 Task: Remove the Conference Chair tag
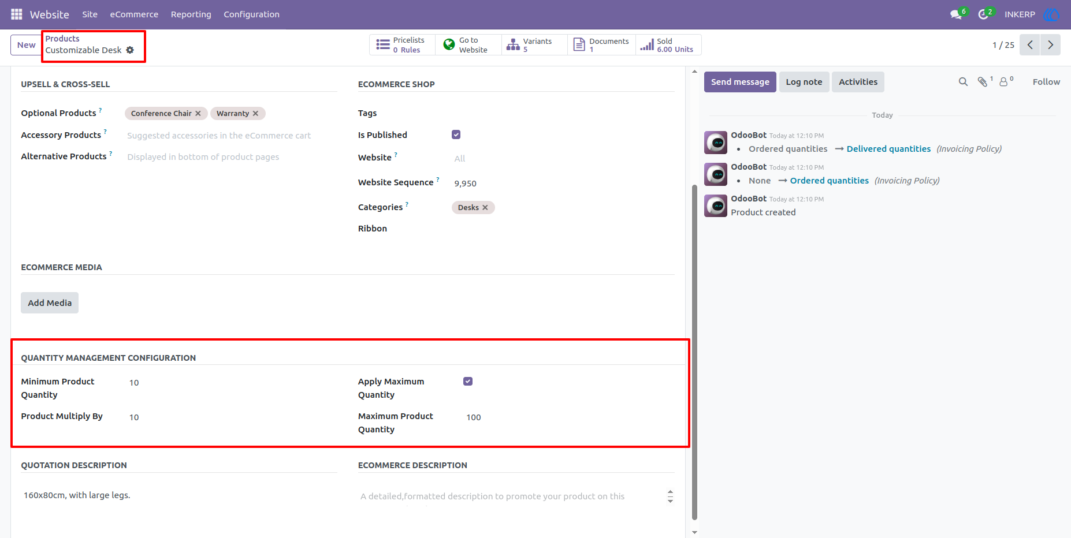click(x=198, y=114)
